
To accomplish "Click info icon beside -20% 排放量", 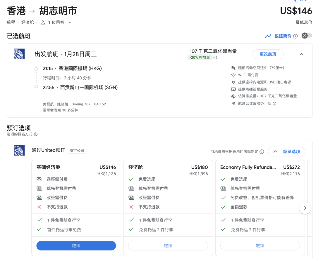I will [215, 57].
